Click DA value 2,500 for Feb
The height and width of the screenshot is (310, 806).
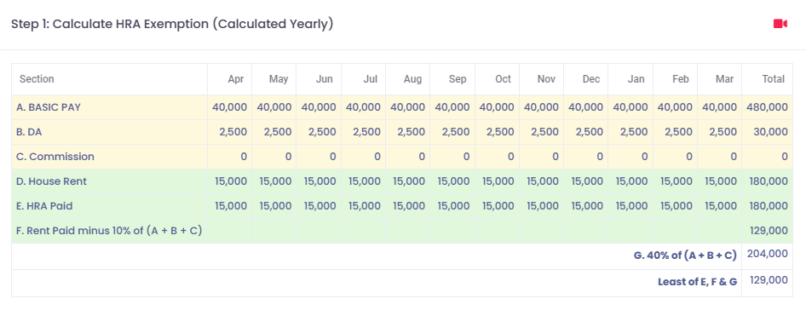tap(678, 132)
